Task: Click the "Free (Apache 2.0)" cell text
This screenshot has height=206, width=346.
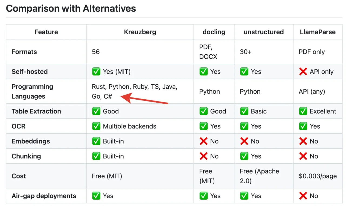Action: pyautogui.click(x=259, y=176)
